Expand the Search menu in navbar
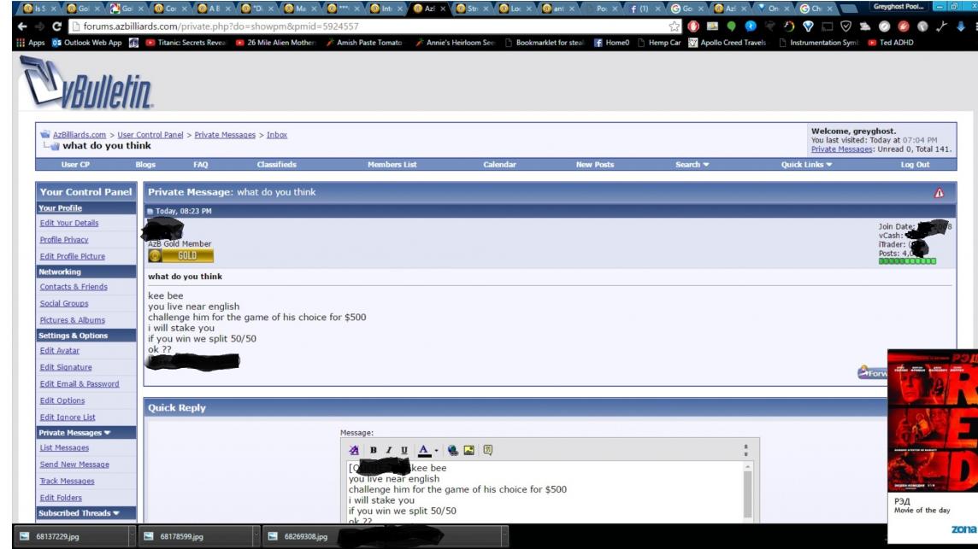 click(692, 165)
